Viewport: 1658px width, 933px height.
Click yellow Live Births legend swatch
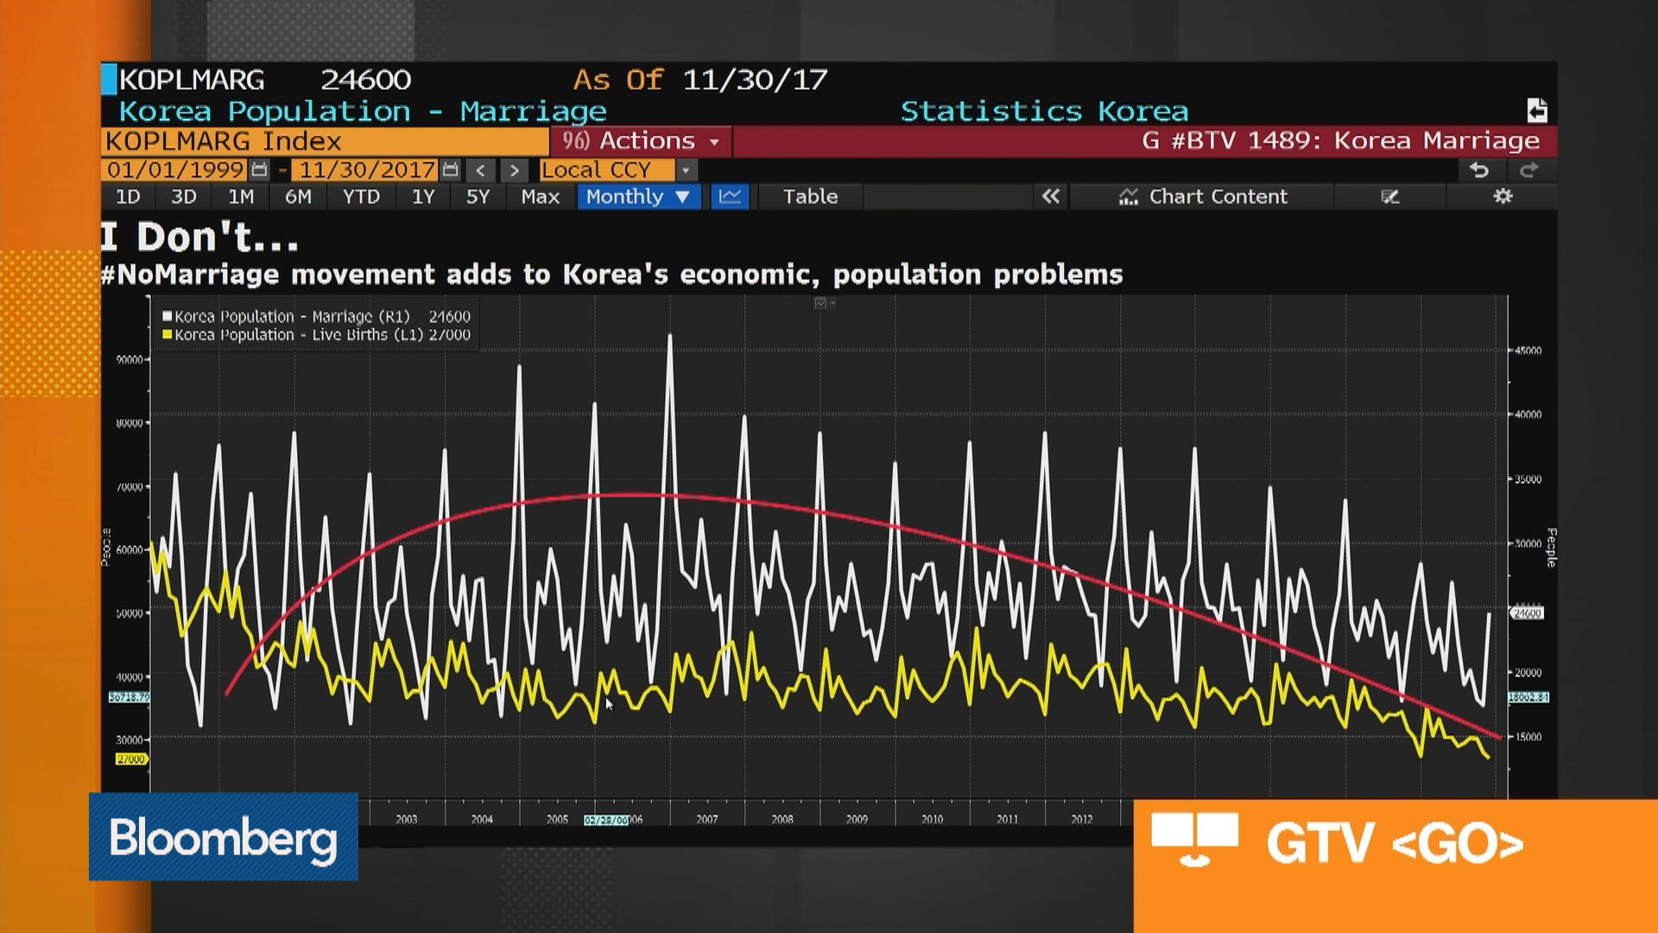[168, 334]
